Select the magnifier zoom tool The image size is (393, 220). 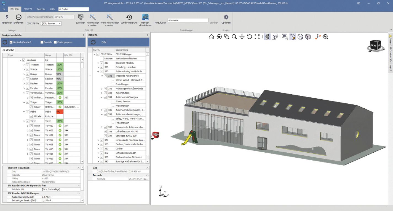(234, 37)
